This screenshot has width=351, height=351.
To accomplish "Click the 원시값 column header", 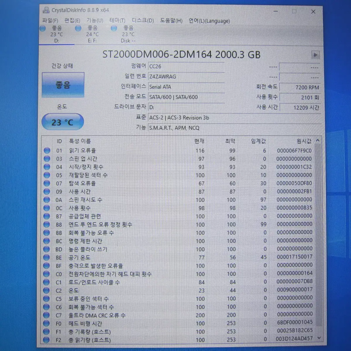I will 304,141.
